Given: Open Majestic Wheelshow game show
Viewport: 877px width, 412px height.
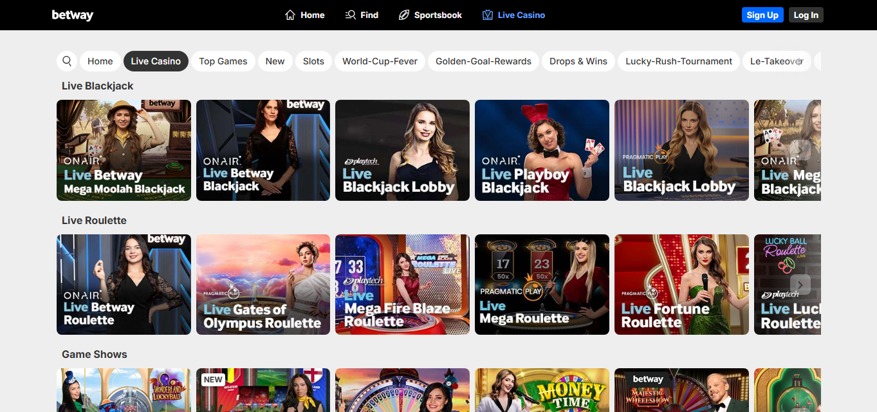Looking at the screenshot, I should click(x=681, y=390).
